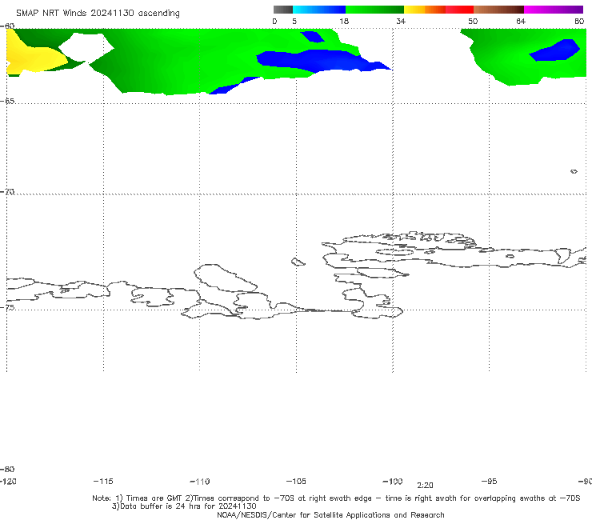Screen dimensions: 592x520
Task: Click the '5' label under the color bar
Action: click(x=294, y=22)
